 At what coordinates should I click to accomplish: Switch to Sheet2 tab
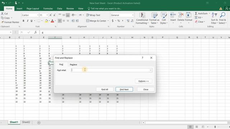pos(26,122)
